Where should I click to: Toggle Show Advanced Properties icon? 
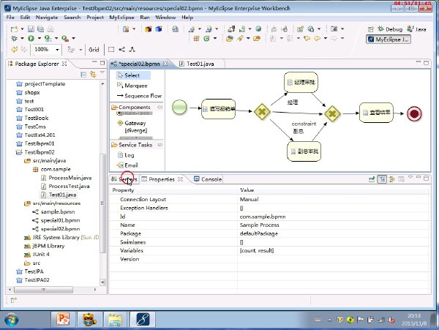point(392,179)
